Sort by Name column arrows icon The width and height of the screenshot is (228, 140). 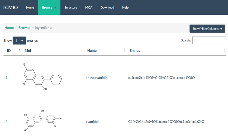tap(124, 51)
